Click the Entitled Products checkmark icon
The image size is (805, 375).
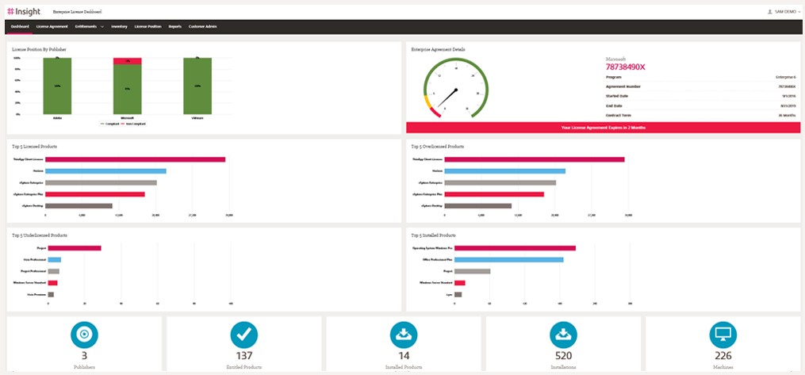click(243, 335)
